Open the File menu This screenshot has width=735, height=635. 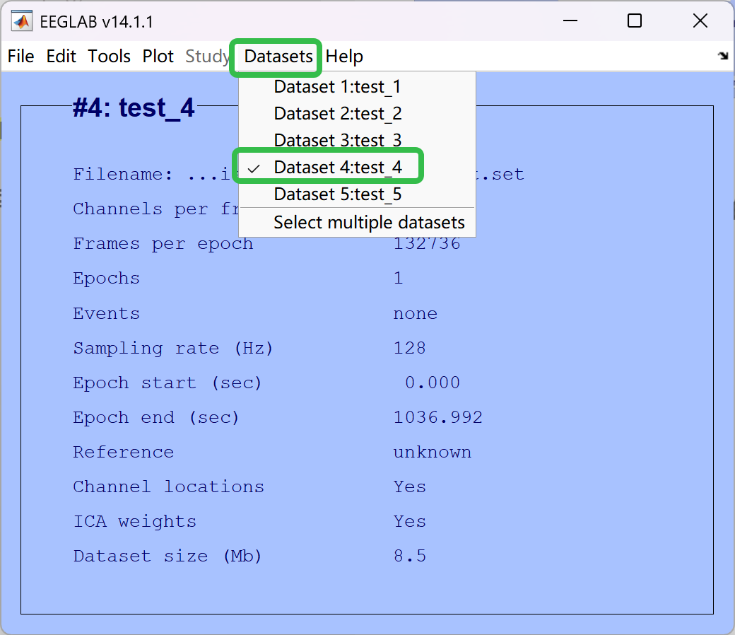[20, 57]
